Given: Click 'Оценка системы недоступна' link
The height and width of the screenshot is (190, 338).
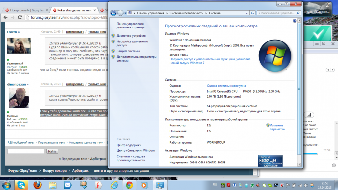Looking at the screenshot, I should (226, 86).
